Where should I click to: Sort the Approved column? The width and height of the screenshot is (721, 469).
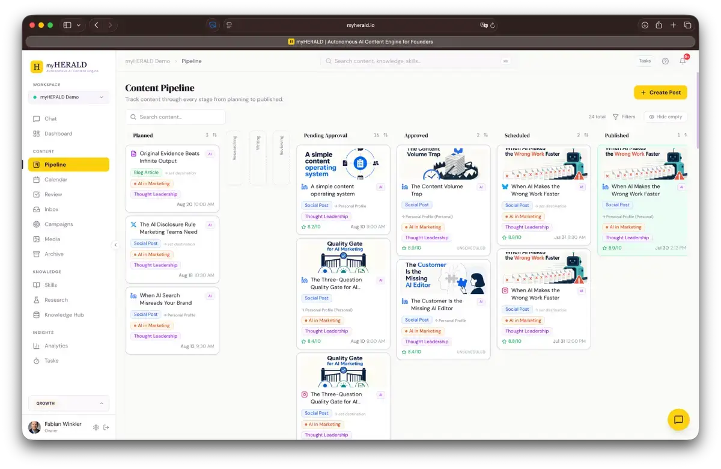click(485, 135)
